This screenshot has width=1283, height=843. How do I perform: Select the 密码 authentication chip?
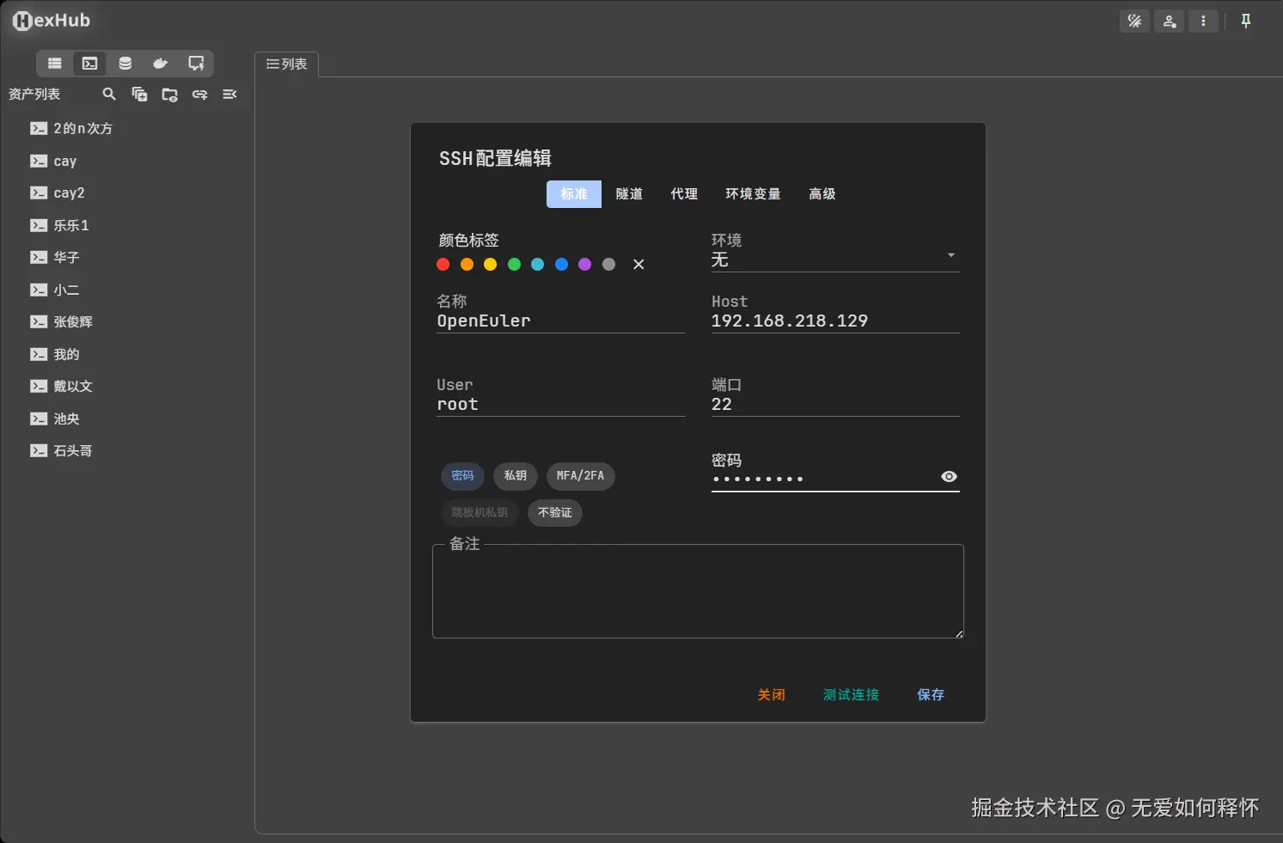click(x=462, y=476)
